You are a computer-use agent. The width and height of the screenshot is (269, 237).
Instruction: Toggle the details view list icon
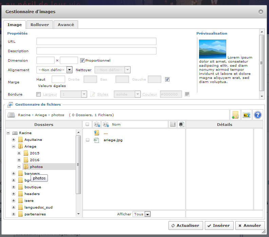173,124
